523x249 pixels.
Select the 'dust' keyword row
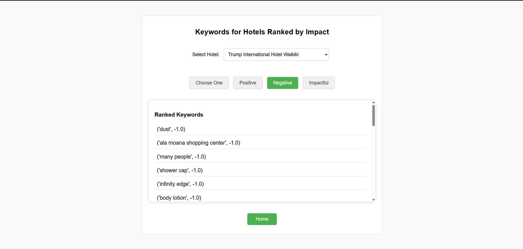coord(171,129)
